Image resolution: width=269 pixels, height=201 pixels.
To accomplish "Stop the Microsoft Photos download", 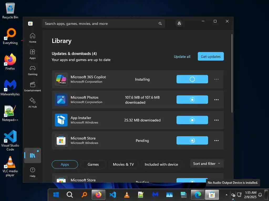I will 192,100.
